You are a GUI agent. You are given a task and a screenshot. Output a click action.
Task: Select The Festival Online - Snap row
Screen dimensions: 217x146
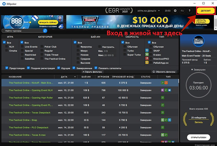(x=90, y=120)
